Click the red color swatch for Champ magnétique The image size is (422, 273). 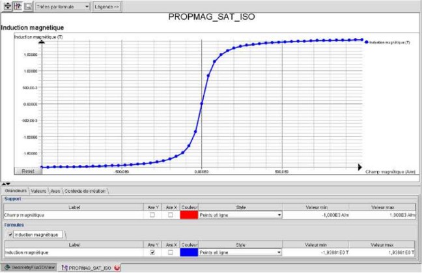click(189, 214)
